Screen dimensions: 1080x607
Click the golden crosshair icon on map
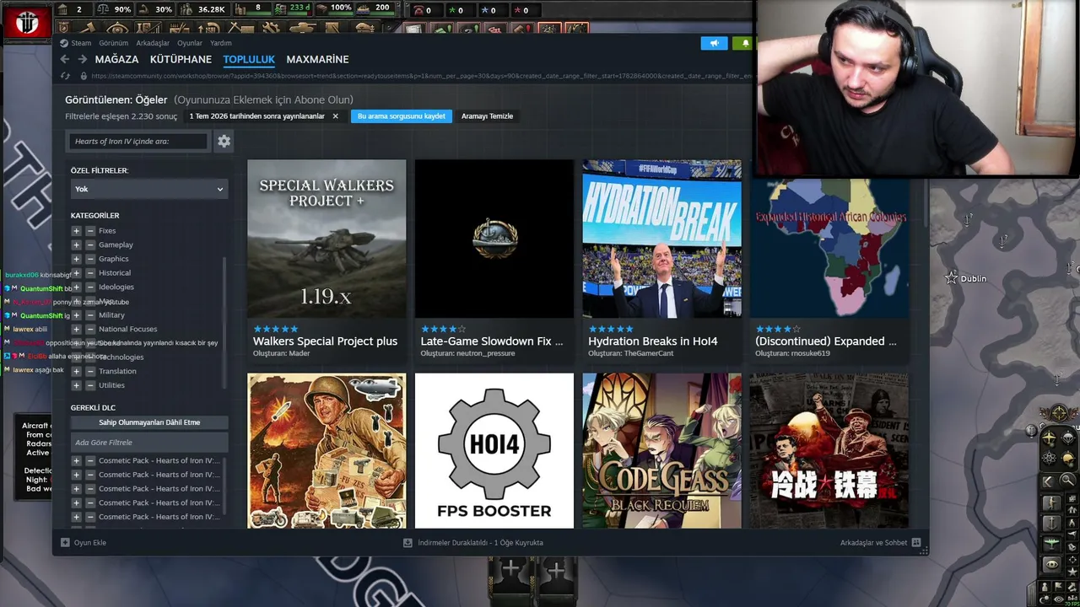(1057, 414)
